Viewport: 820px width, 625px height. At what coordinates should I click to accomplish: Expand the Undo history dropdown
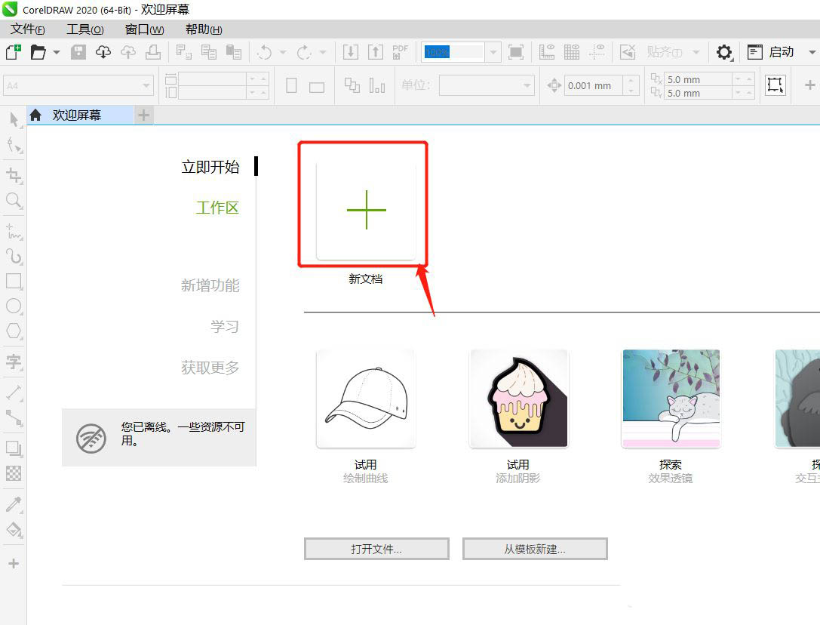pyautogui.click(x=283, y=52)
